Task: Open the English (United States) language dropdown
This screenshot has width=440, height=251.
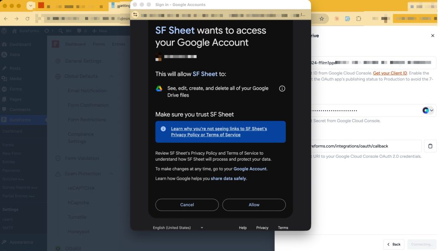Action: [178, 228]
